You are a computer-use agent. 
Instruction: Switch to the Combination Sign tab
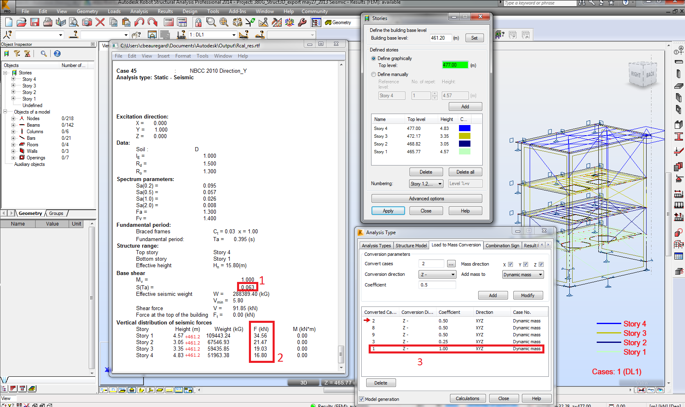(502, 245)
